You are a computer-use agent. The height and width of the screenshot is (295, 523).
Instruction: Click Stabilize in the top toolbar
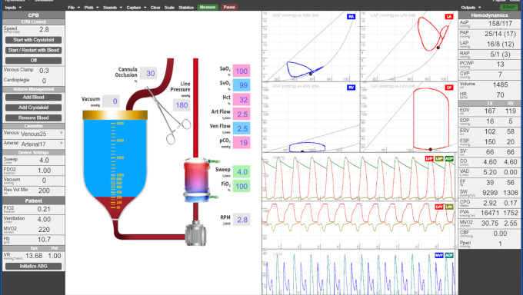tap(186, 8)
